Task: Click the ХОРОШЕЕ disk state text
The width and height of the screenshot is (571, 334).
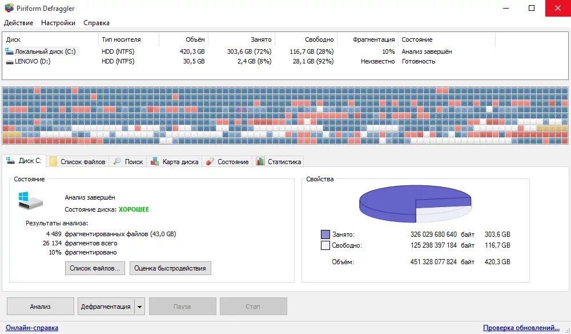Action: pos(134,209)
